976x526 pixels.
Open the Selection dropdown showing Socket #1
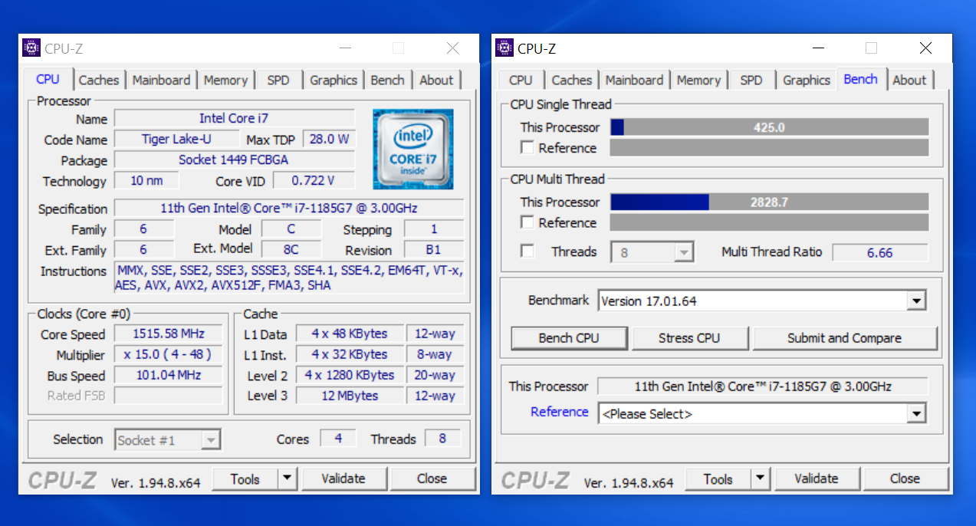tap(168, 440)
